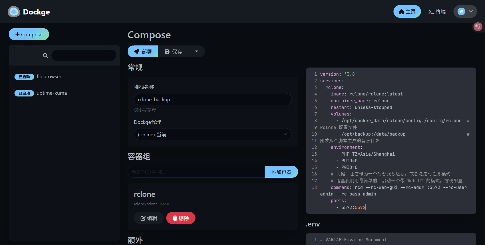The image size is (485, 245).
Task: Click the PHP_TZ=Asia/Shanghai environment line
Action: (365, 154)
